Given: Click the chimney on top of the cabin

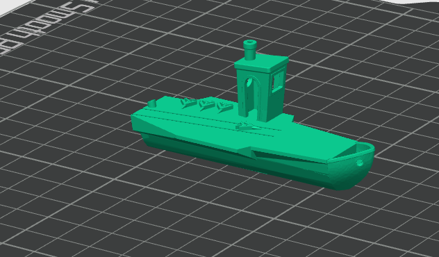Looking at the screenshot, I should [250, 50].
